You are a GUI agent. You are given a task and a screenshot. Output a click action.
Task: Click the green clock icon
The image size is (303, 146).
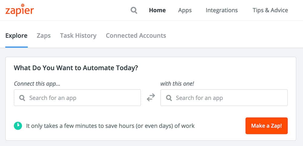(18, 125)
